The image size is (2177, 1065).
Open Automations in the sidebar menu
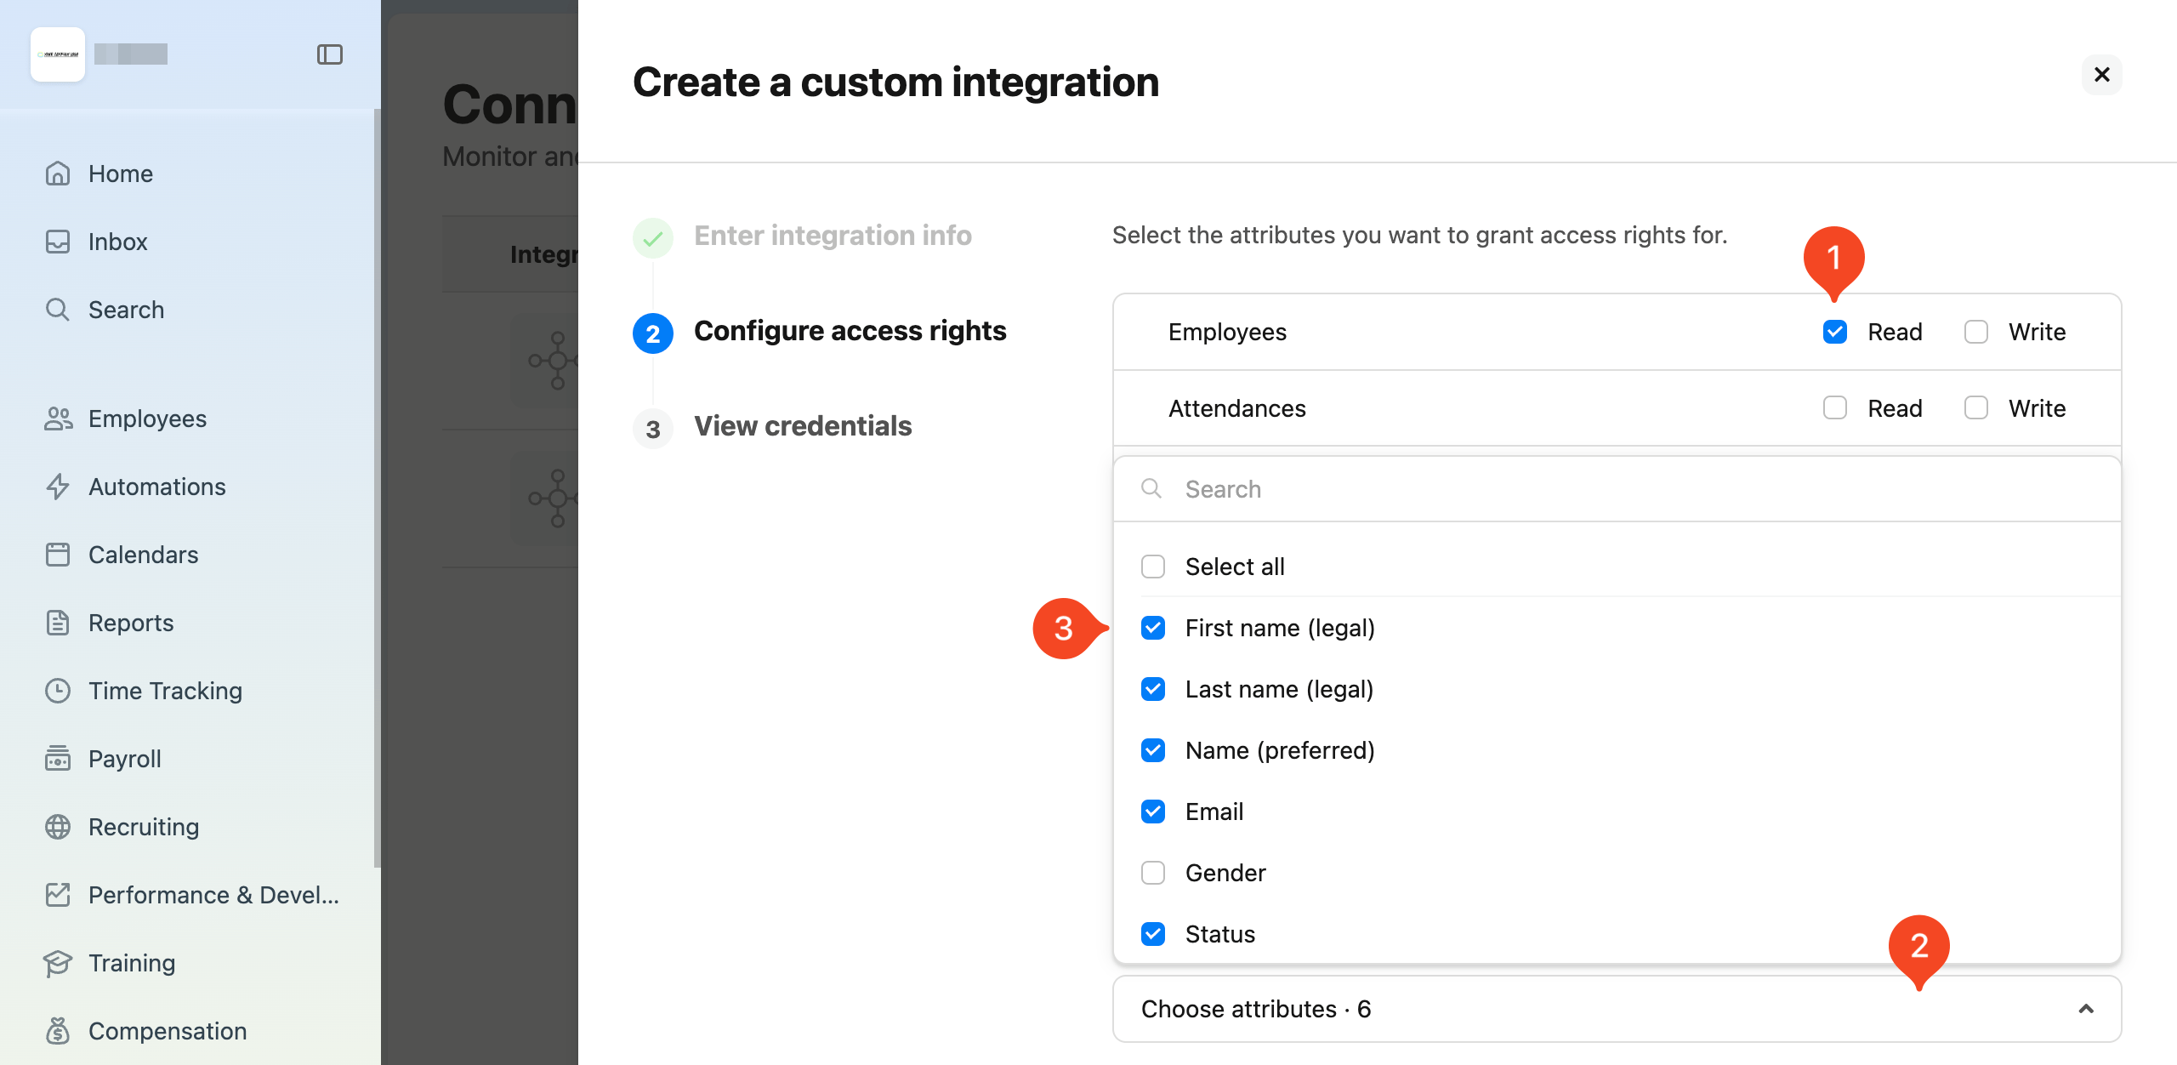pos(157,487)
